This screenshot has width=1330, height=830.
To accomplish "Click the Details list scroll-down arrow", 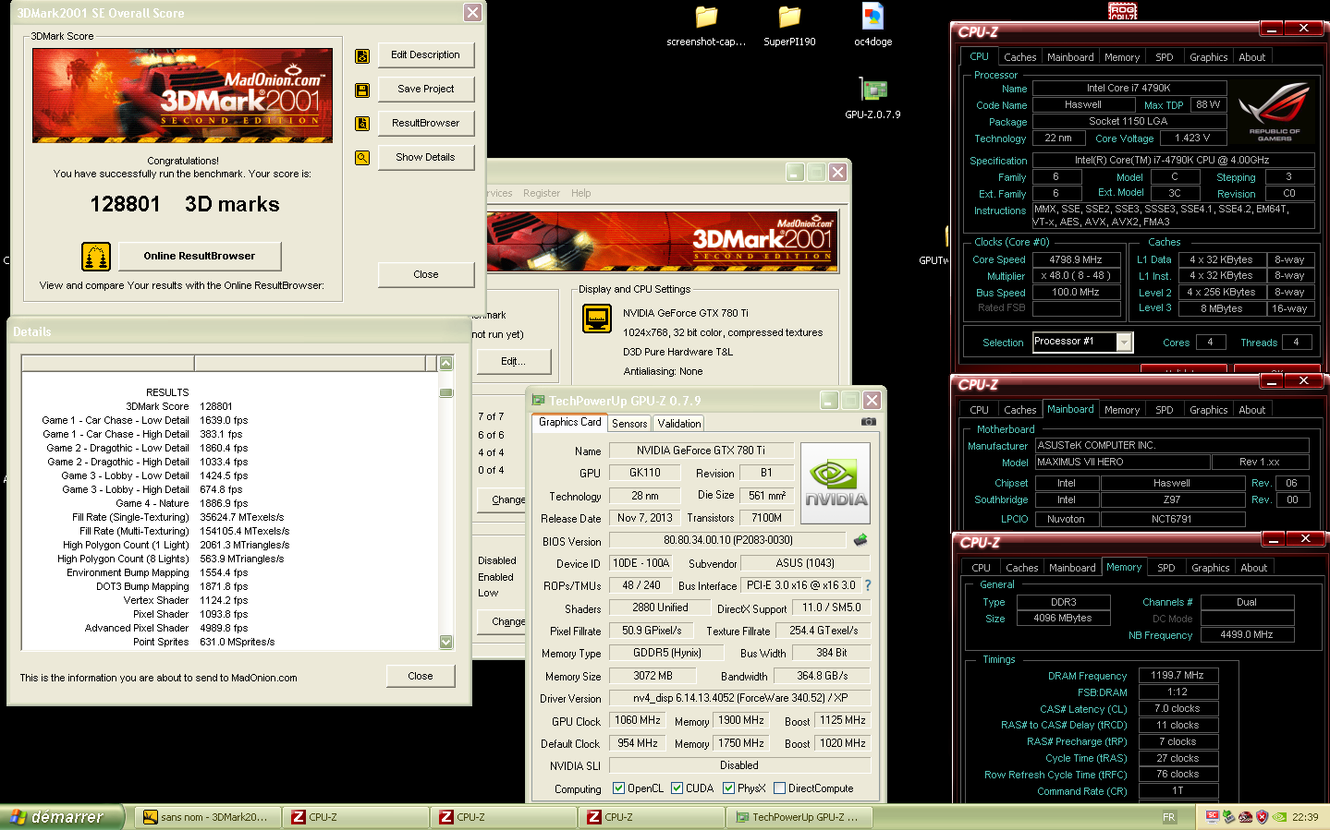I will [x=446, y=643].
